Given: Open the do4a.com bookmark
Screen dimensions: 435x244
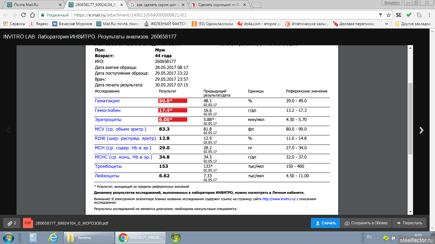Looking at the screenshot, I should tap(259, 24).
